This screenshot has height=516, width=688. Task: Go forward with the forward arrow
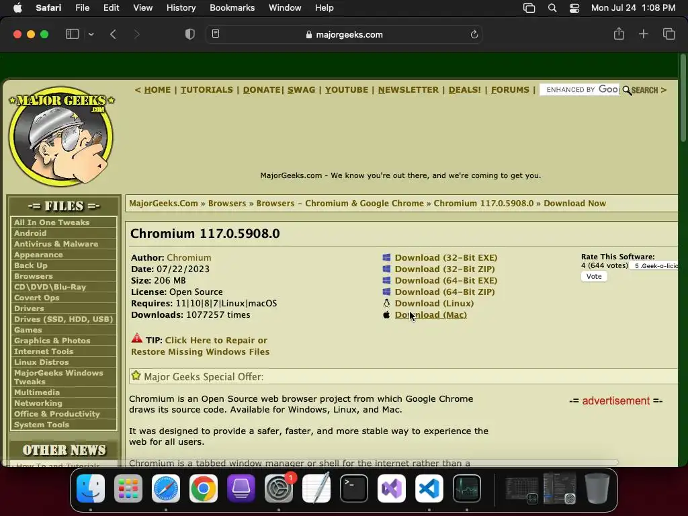(136, 34)
